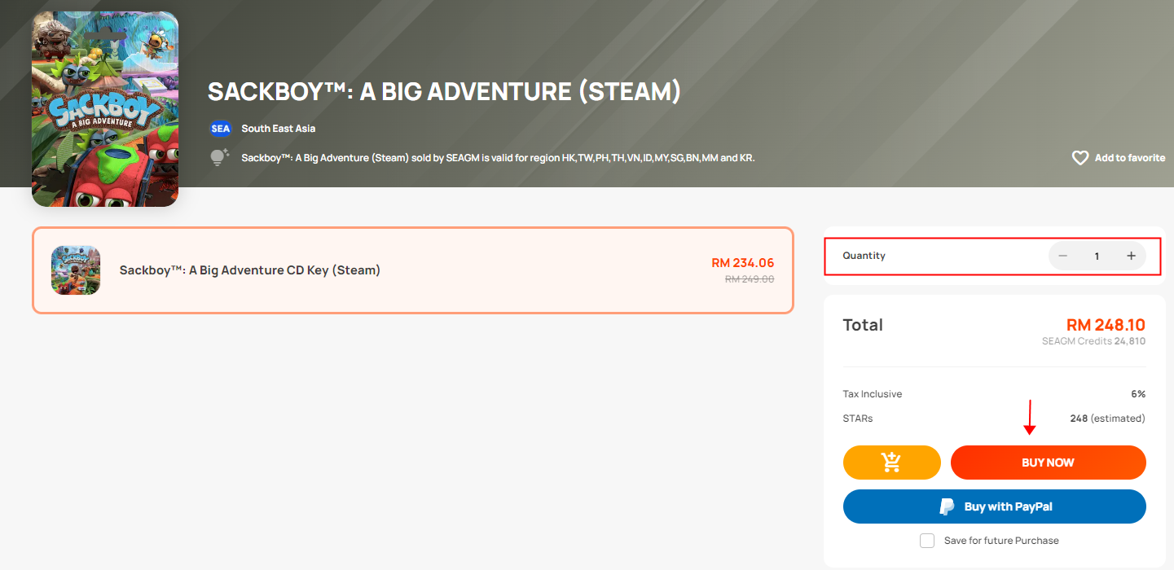Image resolution: width=1174 pixels, height=570 pixels.
Task: Click the small Sackboy thumbnail in product card
Action: (76, 270)
